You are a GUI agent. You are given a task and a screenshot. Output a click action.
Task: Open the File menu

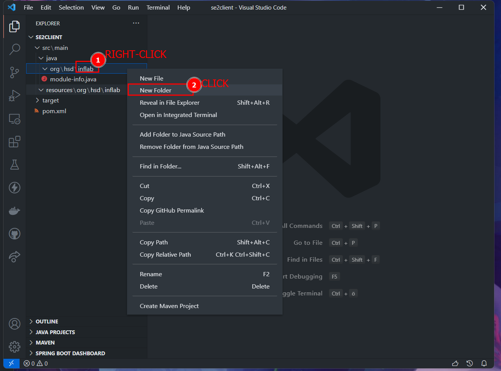28,7
